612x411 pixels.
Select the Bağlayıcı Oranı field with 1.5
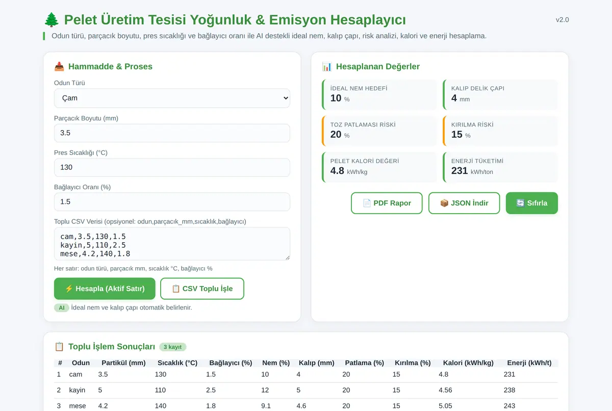pyautogui.click(x=172, y=201)
